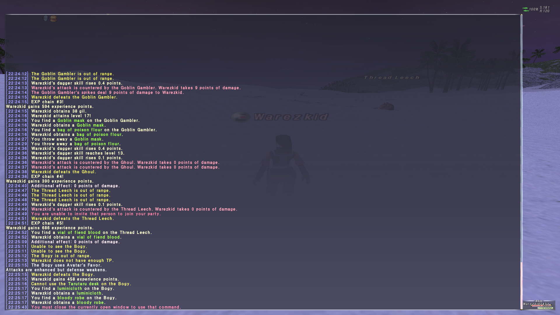
Task: Click the Solo party panel header
Action: [539, 301]
